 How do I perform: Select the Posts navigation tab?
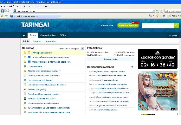click(33, 35)
